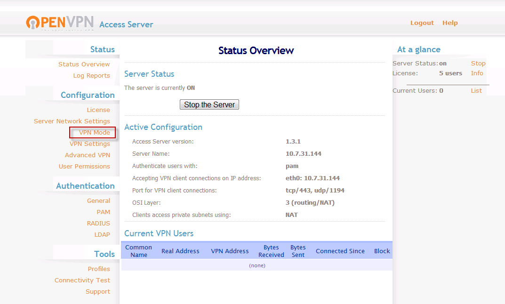This screenshot has width=505, height=304.
Task: Open LDAP authentication settings
Action: click(x=102, y=234)
